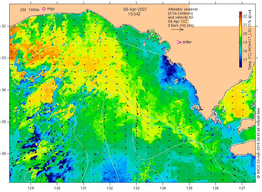262x192 pixels.
Task: Click the 'and velocity for' legend line
Action: tap(180, 17)
